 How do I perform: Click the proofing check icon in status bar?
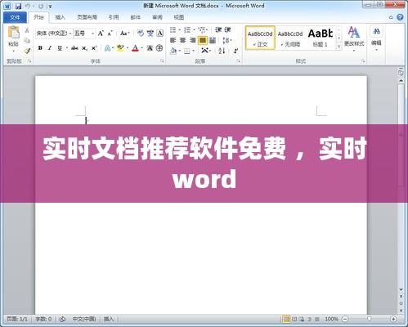pos(62,319)
